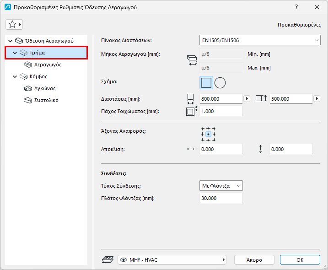This screenshot has width=328, height=270.
Task: Click the Προκαθορισμένες label
Action: point(299,25)
